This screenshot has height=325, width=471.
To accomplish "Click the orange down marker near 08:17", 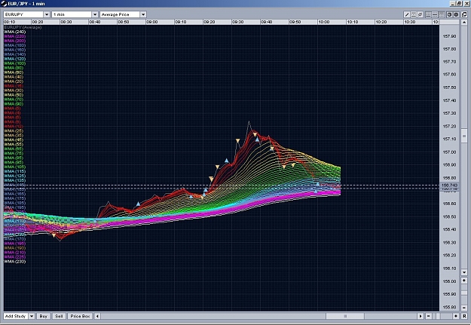I will [x=54, y=236].
